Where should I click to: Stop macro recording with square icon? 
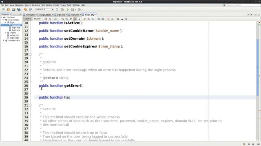point(113,19)
